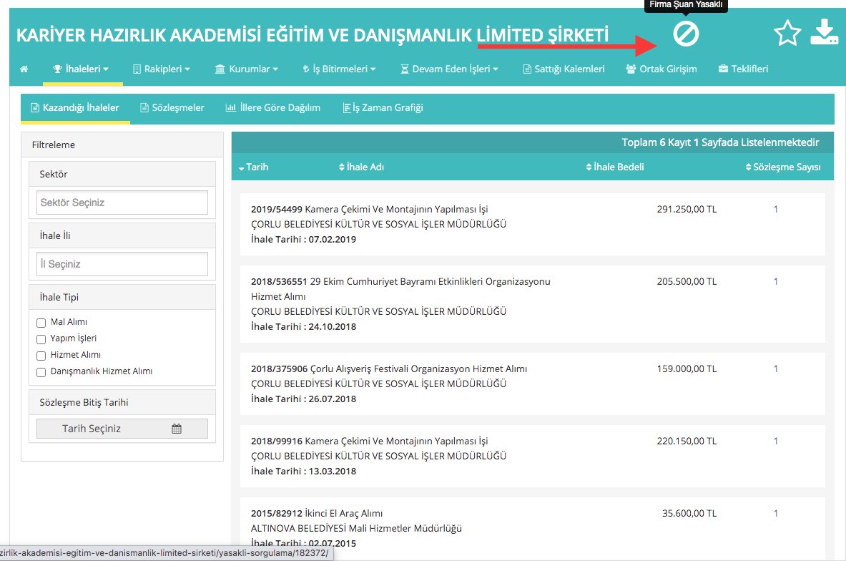Sort by Sözleşme Sayısı column
This screenshot has height=561, width=846.
click(783, 167)
